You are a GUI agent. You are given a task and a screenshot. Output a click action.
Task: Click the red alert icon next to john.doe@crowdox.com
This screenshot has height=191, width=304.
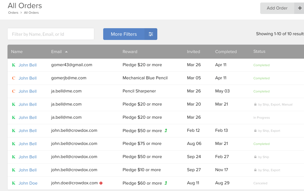(x=101, y=183)
